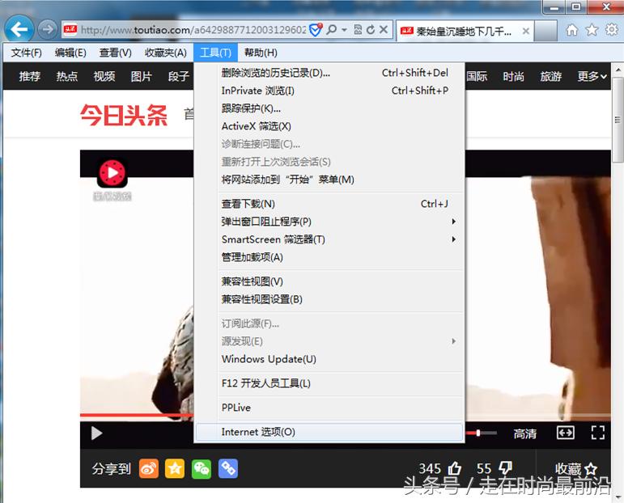Viewport: 624px width, 503px height.
Task: Choose 删除浏览的历史记录(D) menu item
Action: click(329, 73)
